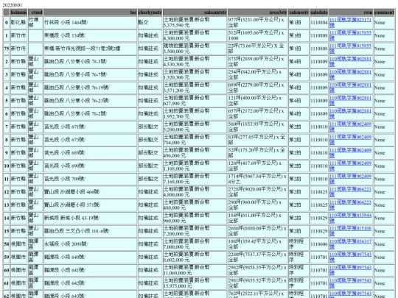Select the area cell containing 3231.00平方公尺

coord(257,22)
